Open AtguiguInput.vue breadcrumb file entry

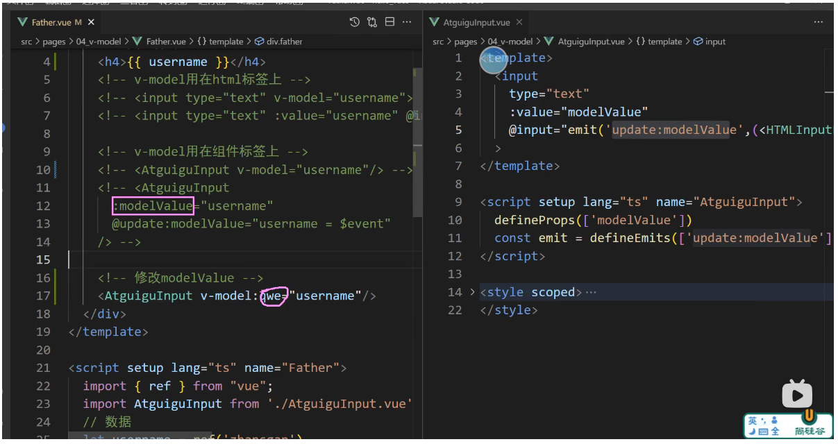point(583,42)
